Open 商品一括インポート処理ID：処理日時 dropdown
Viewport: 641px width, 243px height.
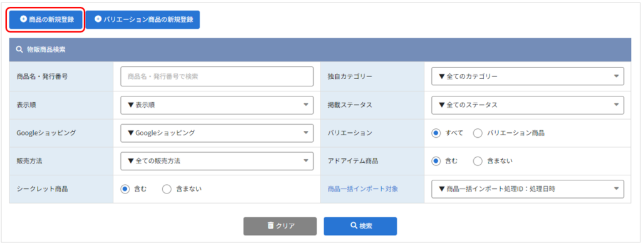(x=528, y=189)
